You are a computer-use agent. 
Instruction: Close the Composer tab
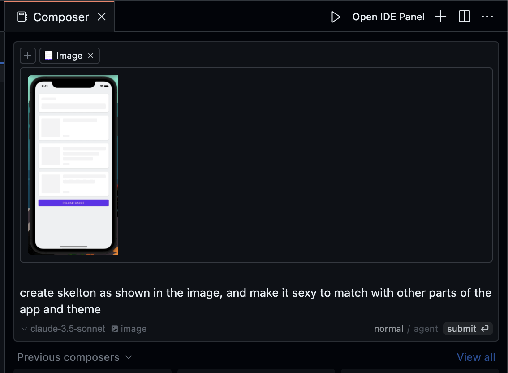coord(102,17)
